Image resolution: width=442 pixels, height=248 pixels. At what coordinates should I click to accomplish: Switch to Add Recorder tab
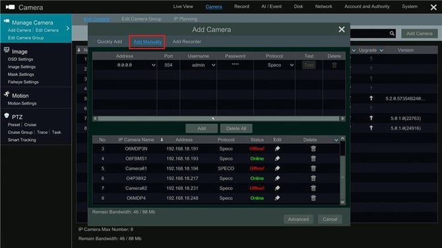[x=187, y=42]
